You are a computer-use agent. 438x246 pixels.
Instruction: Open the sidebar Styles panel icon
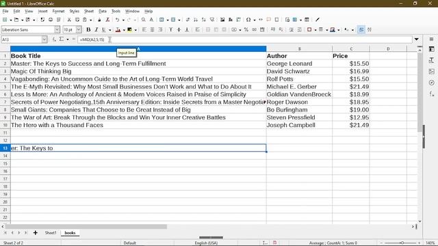point(432,60)
